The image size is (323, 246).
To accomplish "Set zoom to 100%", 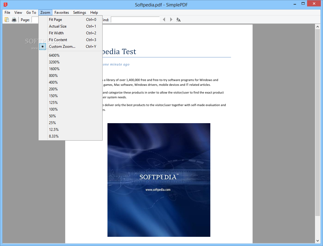I will [x=70, y=109].
